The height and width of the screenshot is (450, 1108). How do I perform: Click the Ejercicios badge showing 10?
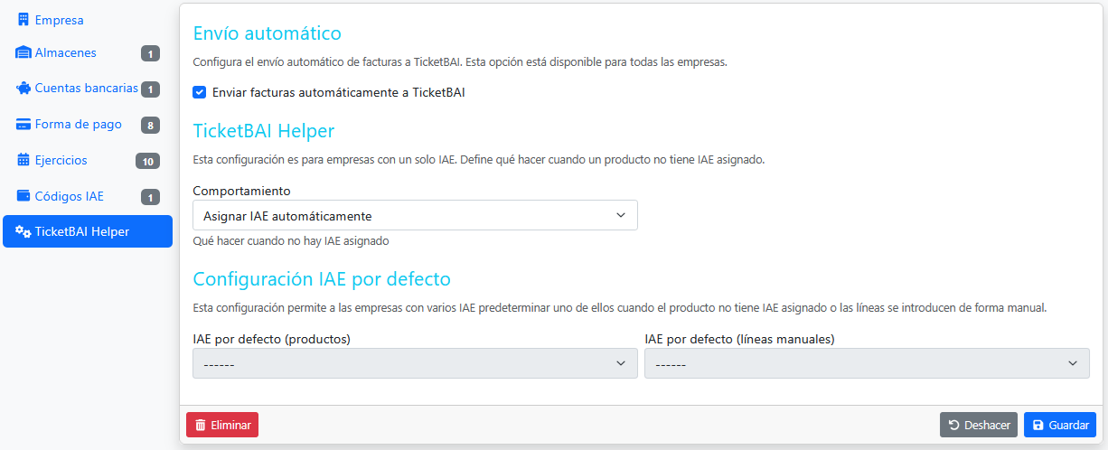pyautogui.click(x=147, y=161)
